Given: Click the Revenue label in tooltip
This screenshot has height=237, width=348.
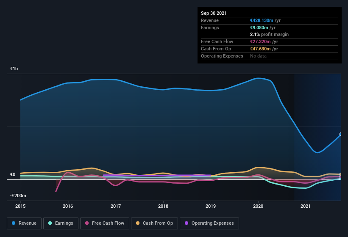Looking at the screenshot, I should tap(210, 20).
